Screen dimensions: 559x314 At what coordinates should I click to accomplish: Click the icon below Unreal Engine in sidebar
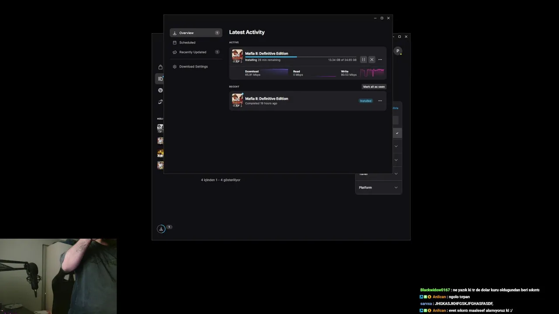(160, 102)
